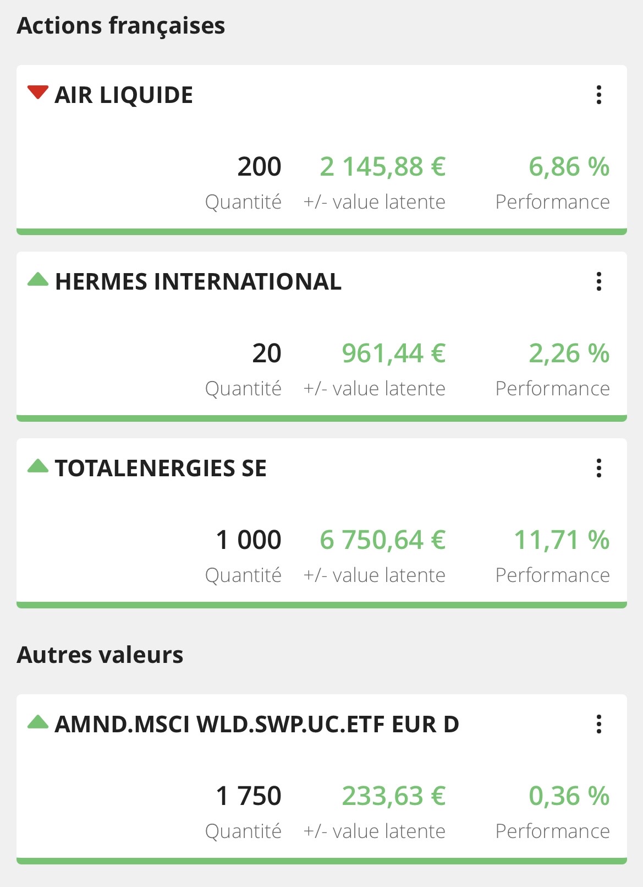This screenshot has width=643, height=887.
Task: Click the green up arrow beside AMND.MSCI WLD
Action: coord(38,722)
